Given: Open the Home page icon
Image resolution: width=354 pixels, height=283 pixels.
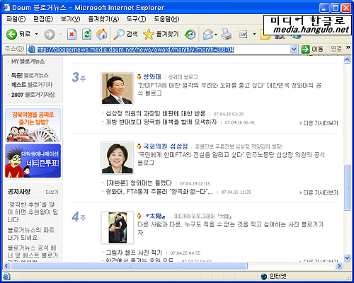Looking at the screenshot, I should pos(102,35).
